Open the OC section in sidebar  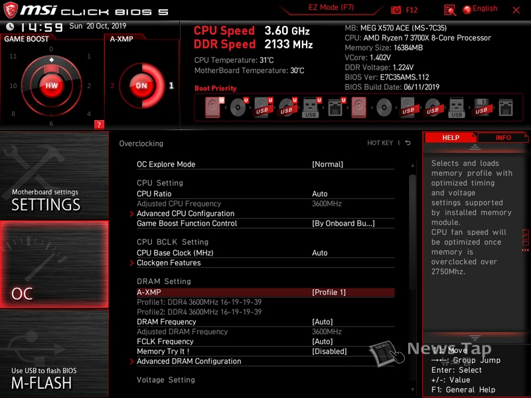point(54,265)
